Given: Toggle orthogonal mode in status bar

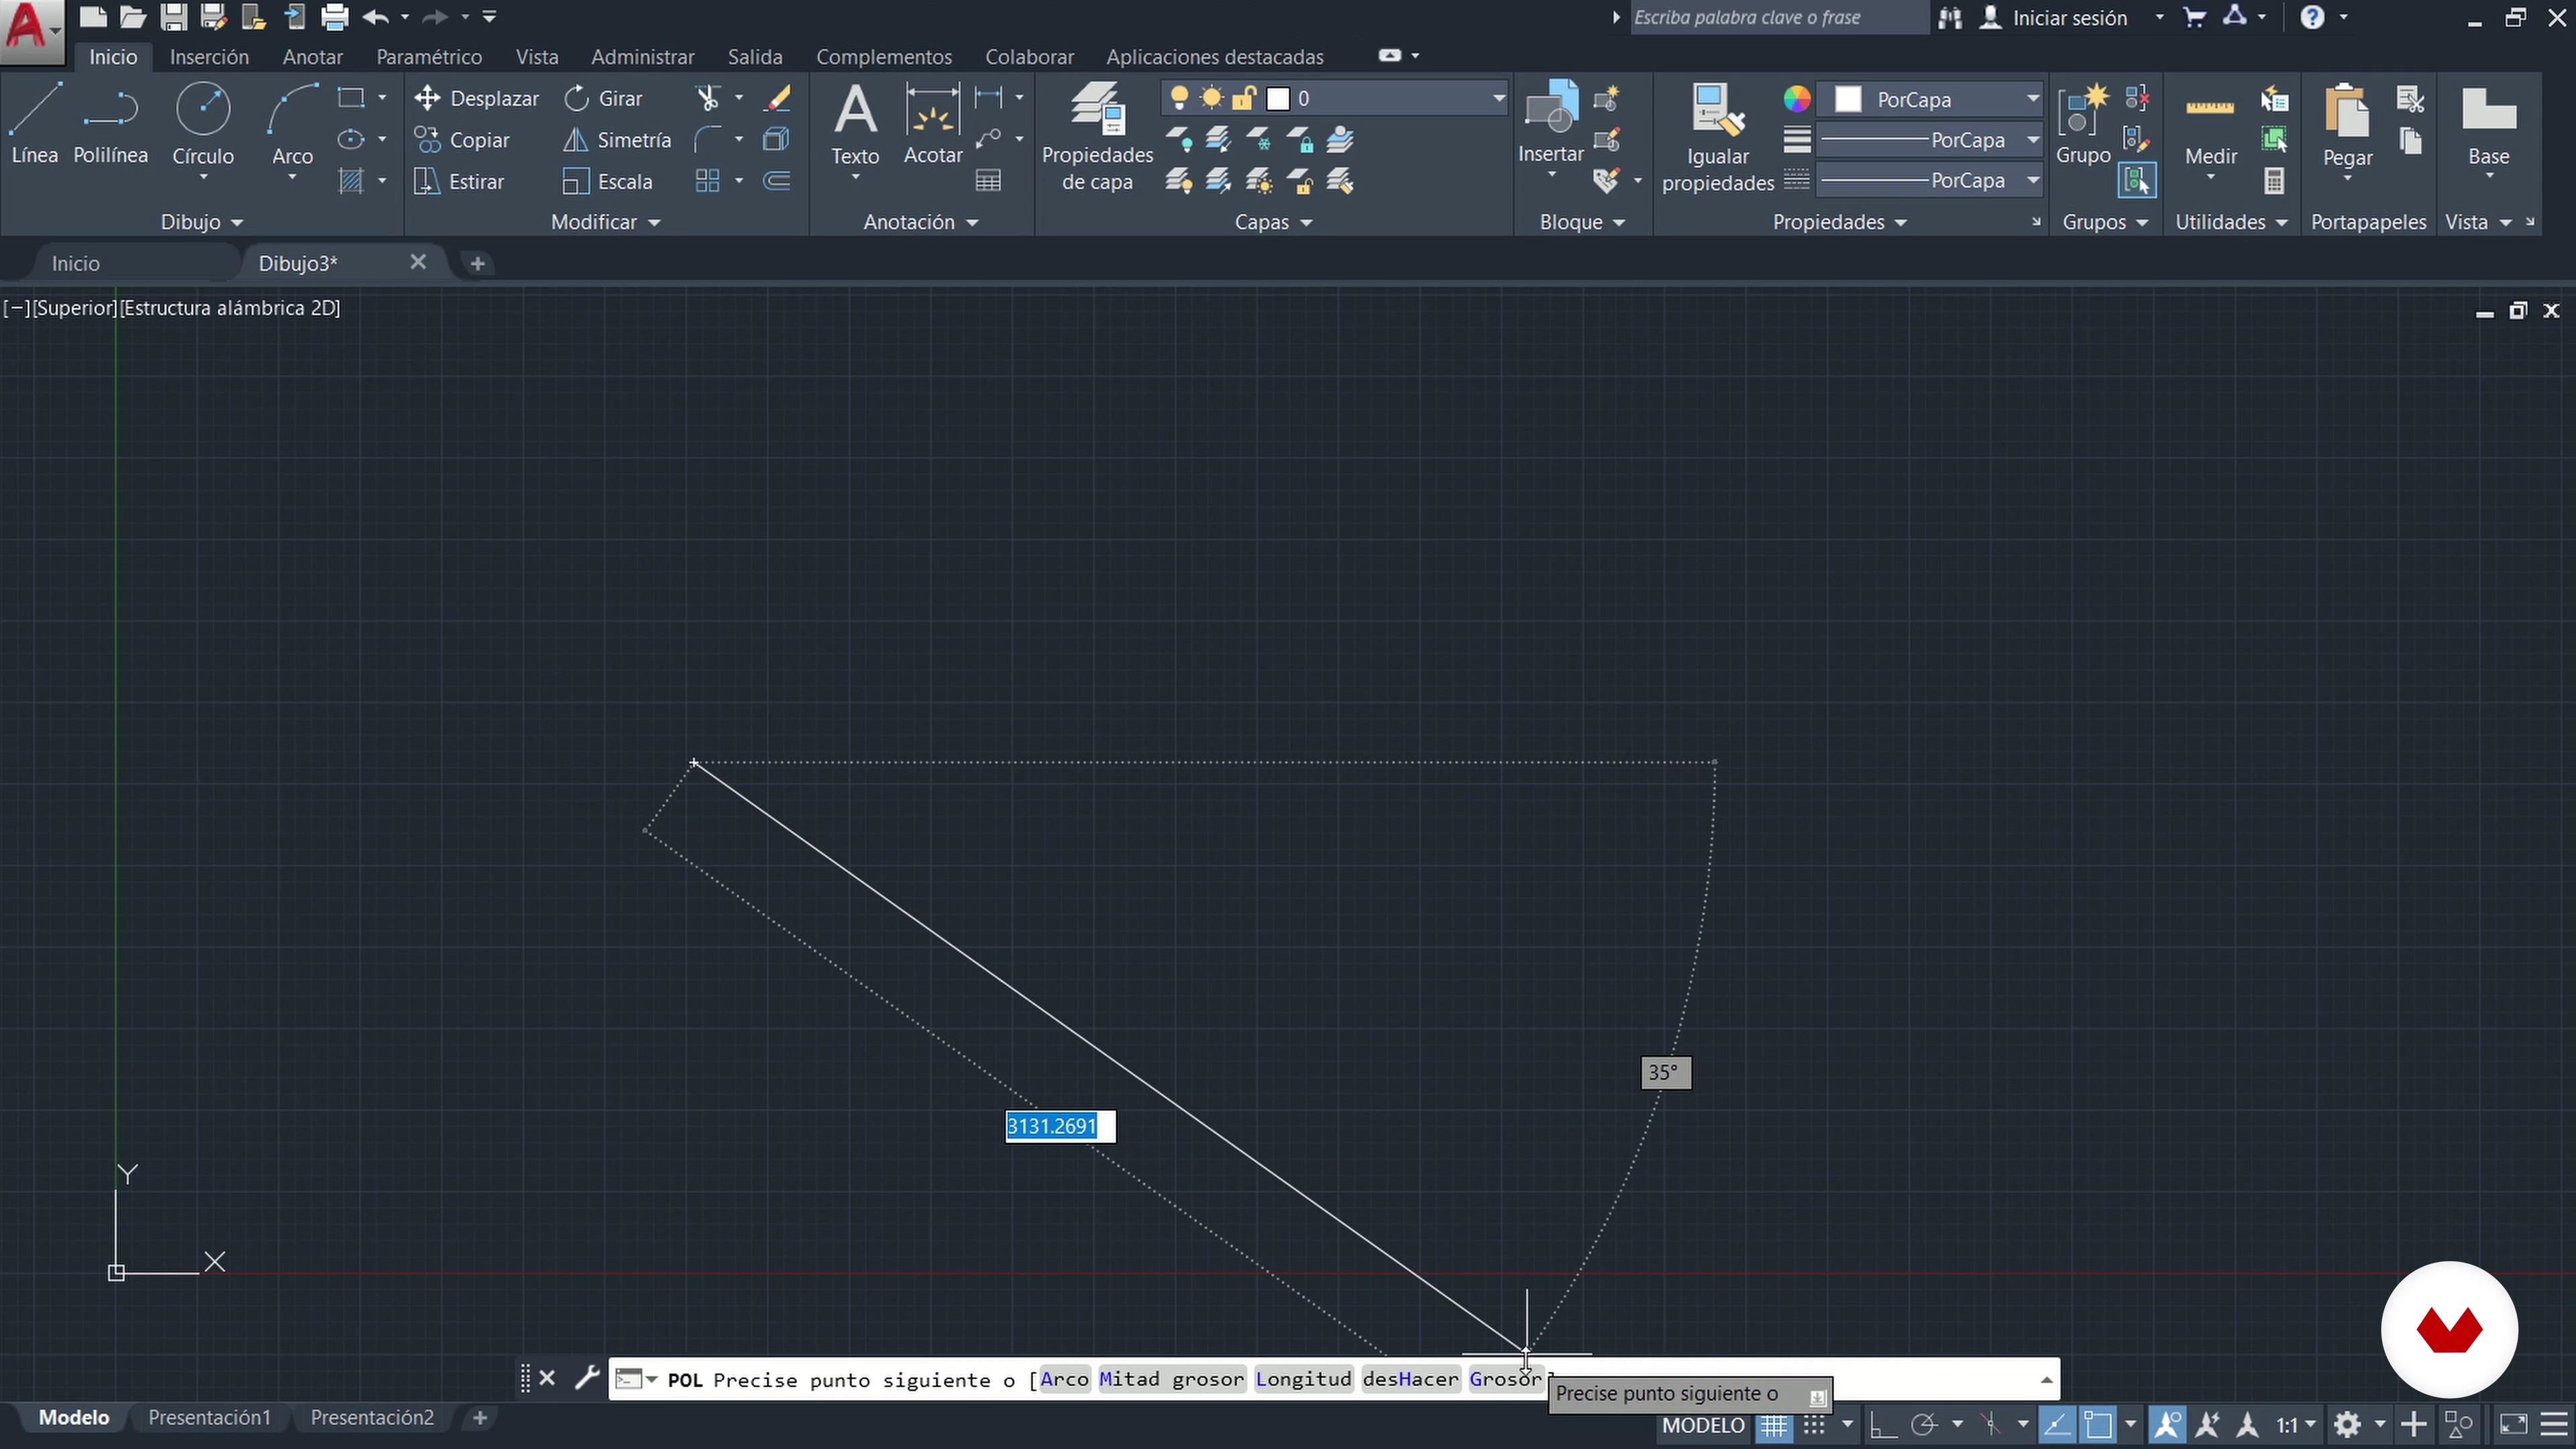Looking at the screenshot, I should [x=1883, y=1424].
